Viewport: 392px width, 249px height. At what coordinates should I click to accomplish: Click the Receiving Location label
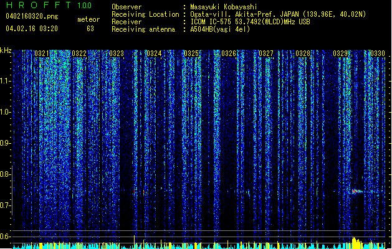coord(145,14)
